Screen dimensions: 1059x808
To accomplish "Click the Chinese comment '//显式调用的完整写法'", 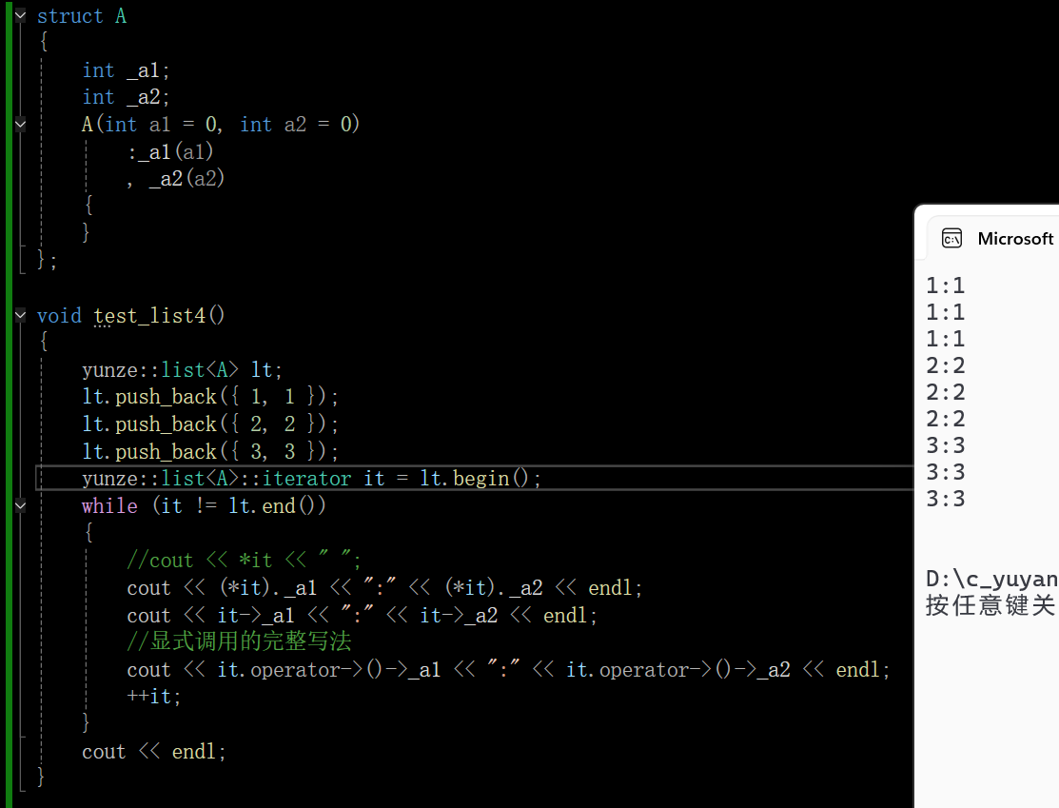I will tap(239, 641).
